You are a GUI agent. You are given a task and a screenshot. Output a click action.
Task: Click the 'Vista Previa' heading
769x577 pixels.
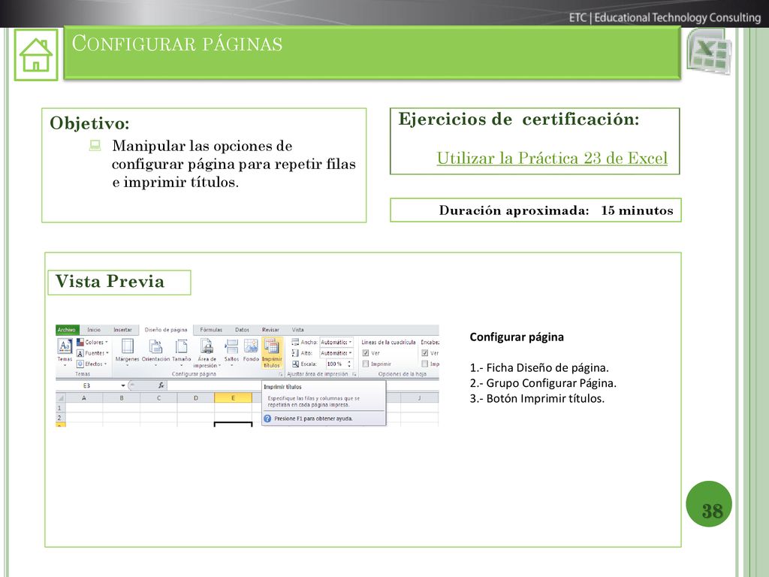(110, 281)
